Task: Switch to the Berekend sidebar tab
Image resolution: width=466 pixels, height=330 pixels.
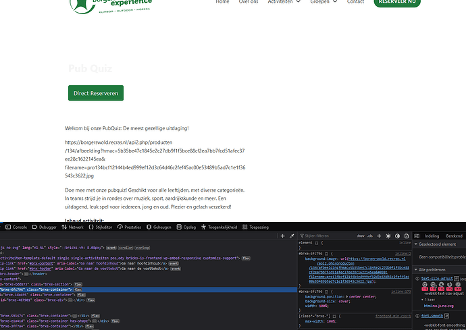Action: tap(454, 236)
